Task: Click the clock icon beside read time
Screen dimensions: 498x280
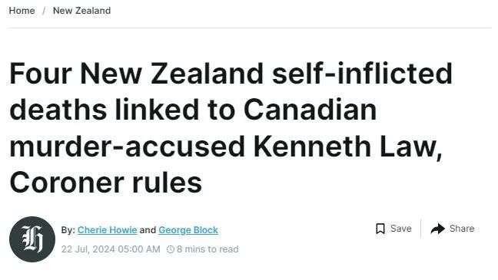Action: [171, 249]
